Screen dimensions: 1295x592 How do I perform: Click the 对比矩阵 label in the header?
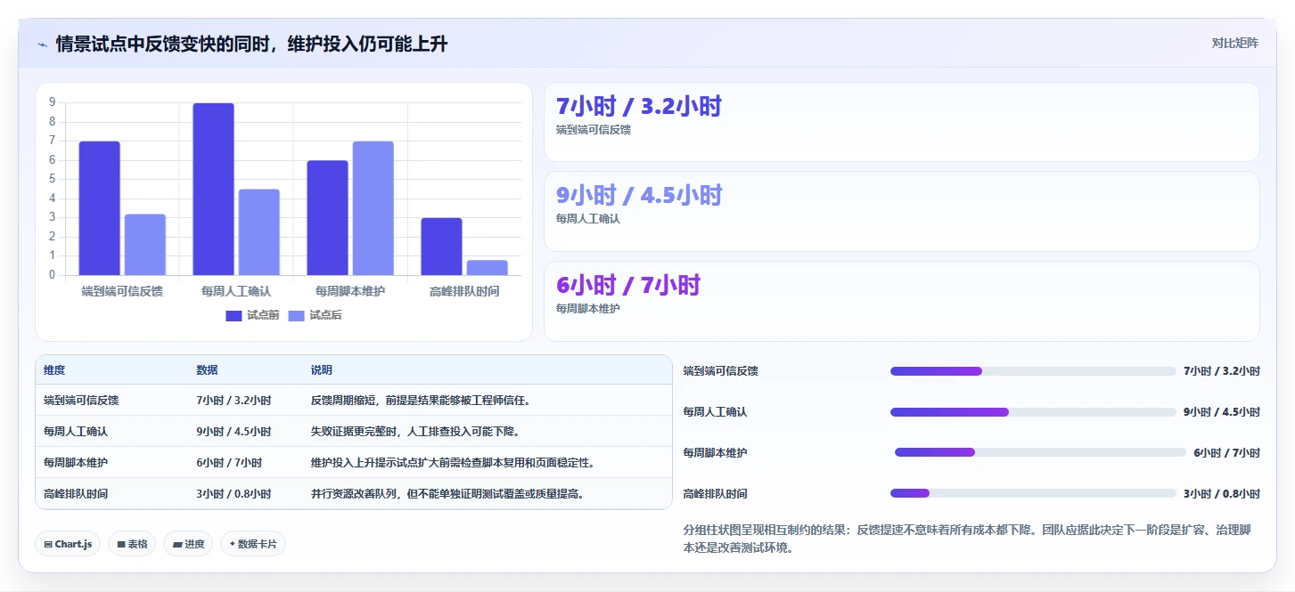click(1235, 43)
